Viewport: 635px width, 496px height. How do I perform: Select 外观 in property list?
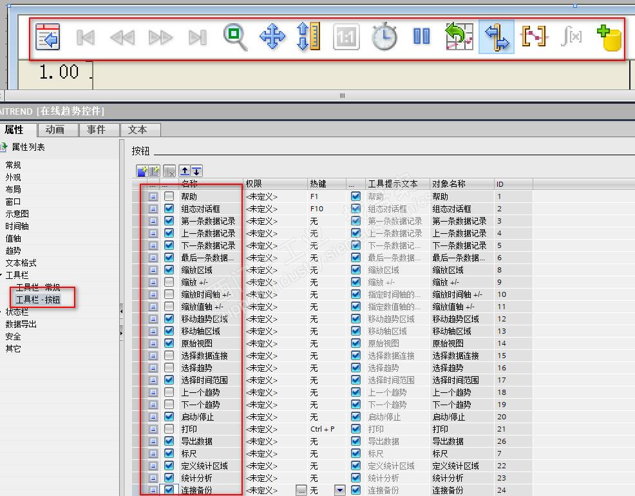click(13, 177)
